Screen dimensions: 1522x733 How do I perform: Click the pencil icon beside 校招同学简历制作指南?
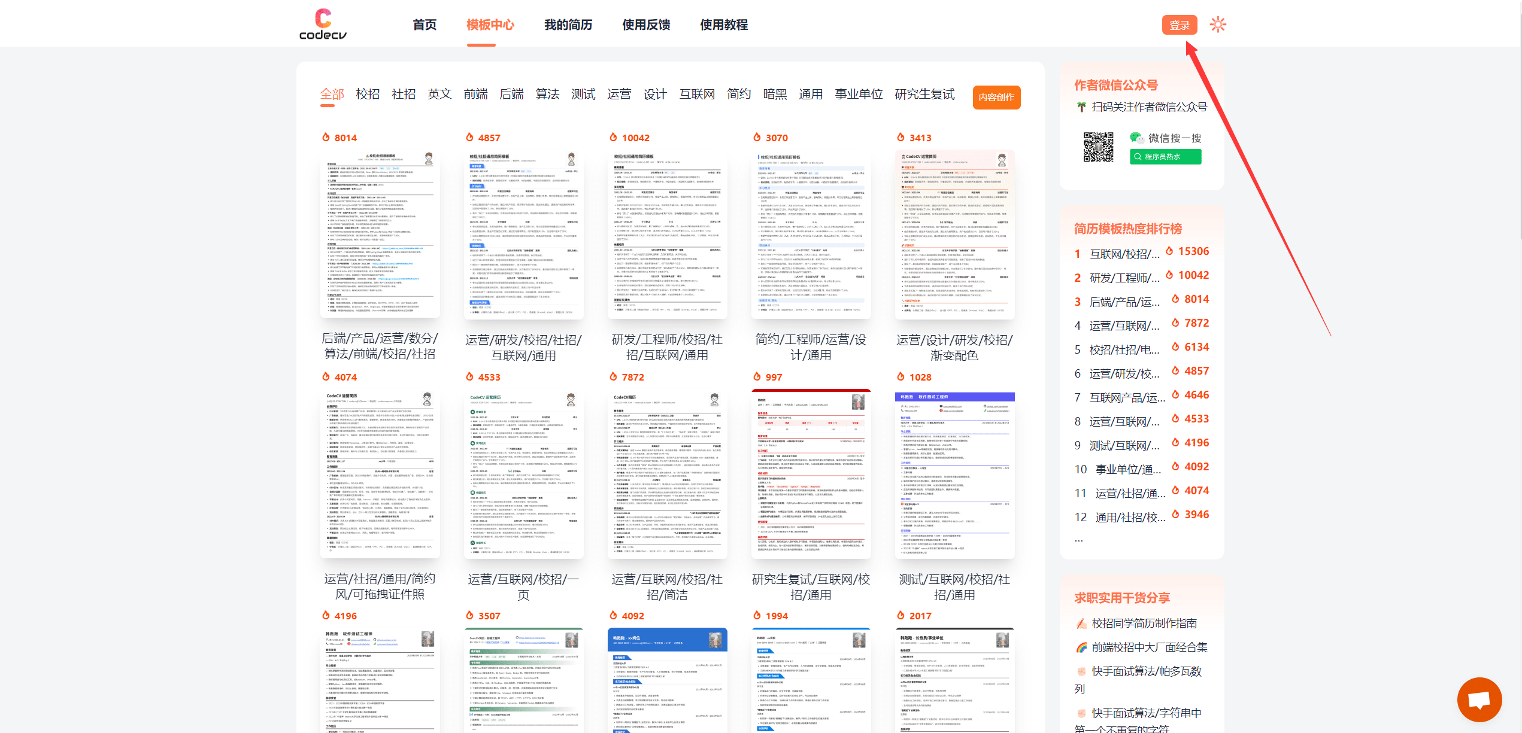(x=1081, y=623)
